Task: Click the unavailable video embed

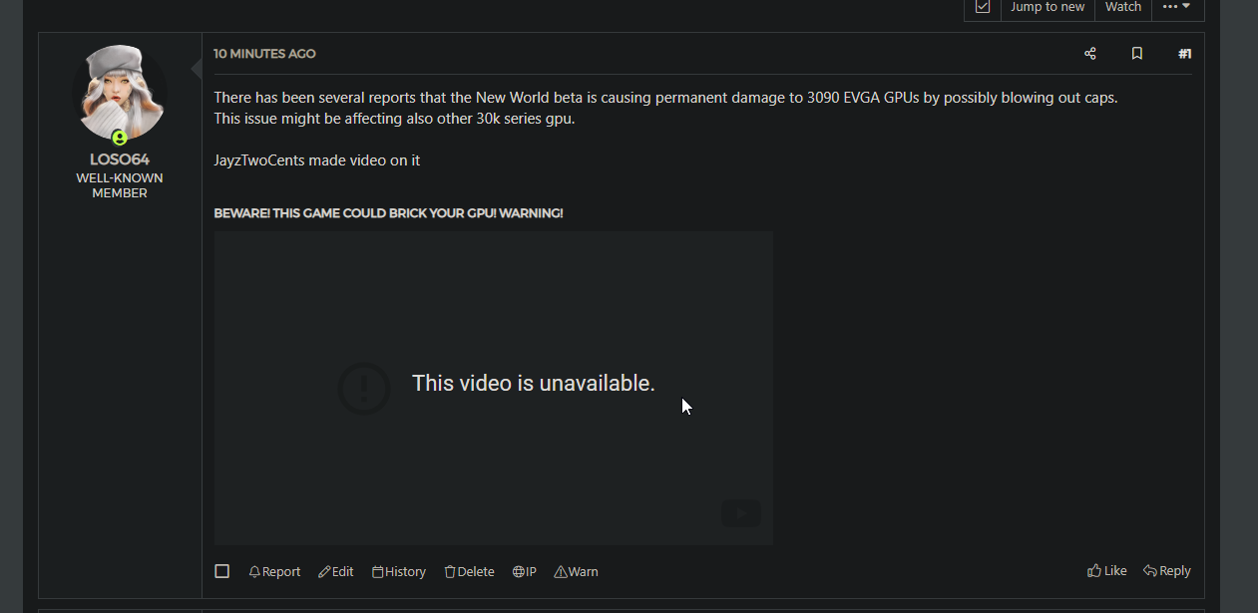Action: point(494,388)
